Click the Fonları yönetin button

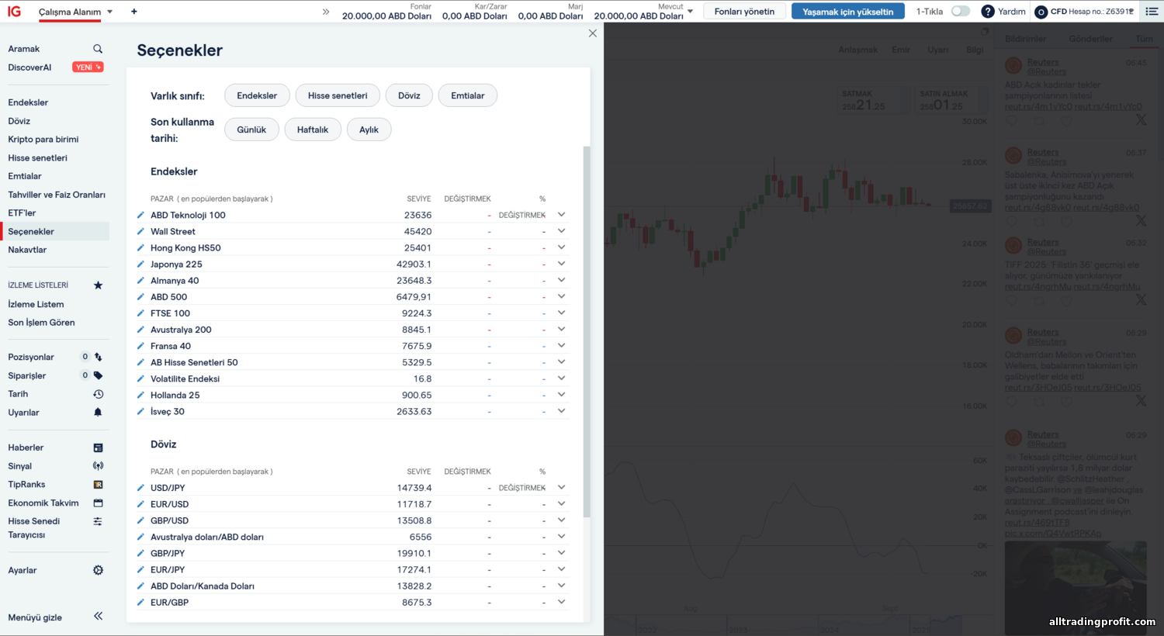click(744, 12)
